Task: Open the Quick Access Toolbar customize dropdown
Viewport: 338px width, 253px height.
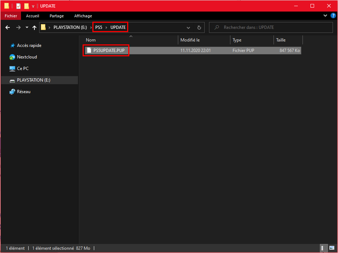Action: pyautogui.click(x=33, y=6)
